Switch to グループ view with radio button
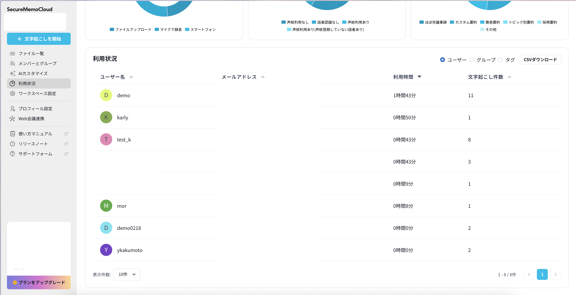The height and width of the screenshot is (295, 576). pyautogui.click(x=472, y=60)
